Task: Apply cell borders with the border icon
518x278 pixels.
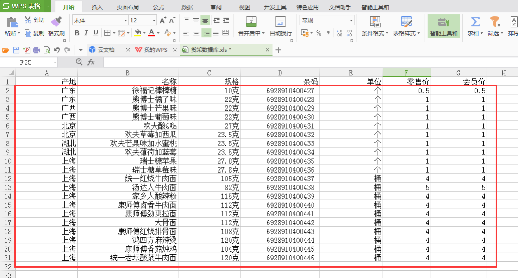Action: point(107,33)
